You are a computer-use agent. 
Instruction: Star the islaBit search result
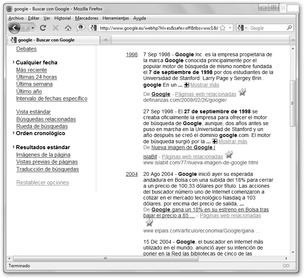[x=229, y=155]
